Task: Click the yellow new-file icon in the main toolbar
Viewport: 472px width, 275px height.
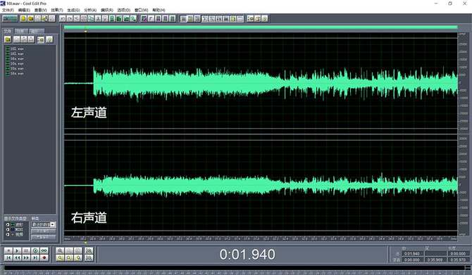Action: point(23,18)
